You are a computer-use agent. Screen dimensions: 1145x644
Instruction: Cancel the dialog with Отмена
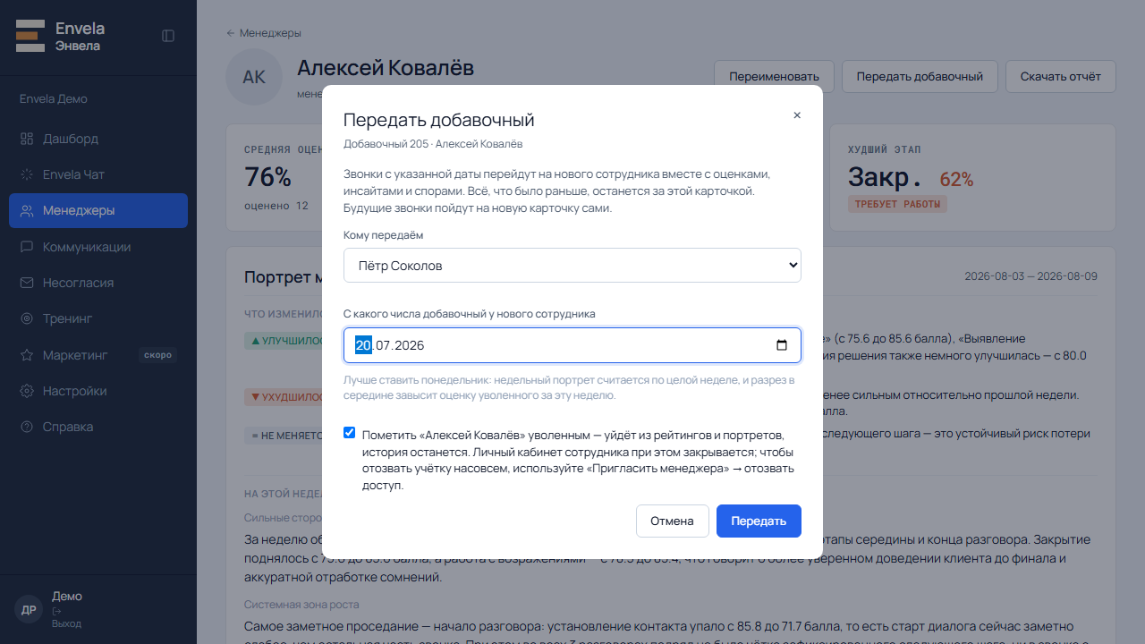click(672, 521)
